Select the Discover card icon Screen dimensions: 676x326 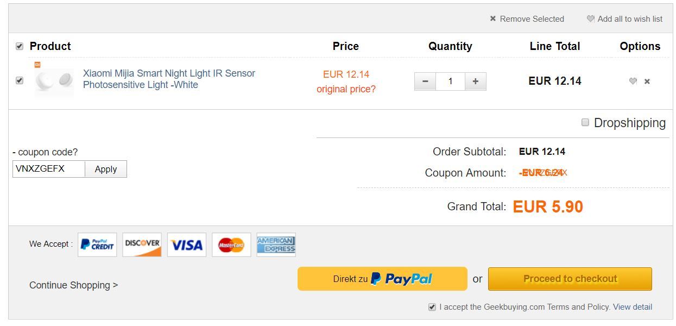coord(142,245)
